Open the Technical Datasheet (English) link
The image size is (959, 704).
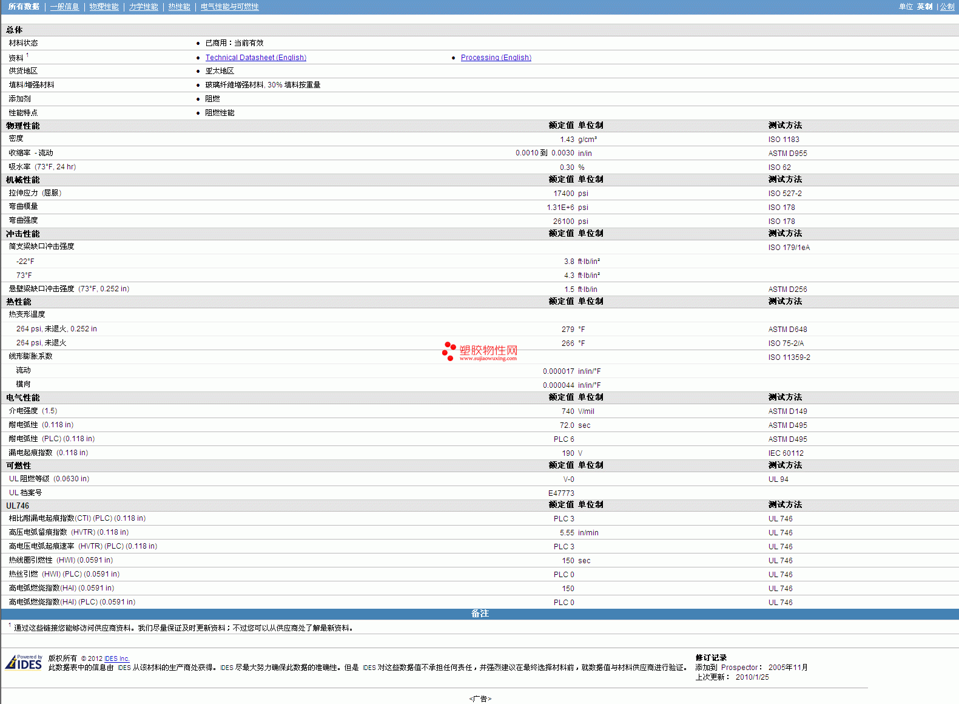(255, 58)
